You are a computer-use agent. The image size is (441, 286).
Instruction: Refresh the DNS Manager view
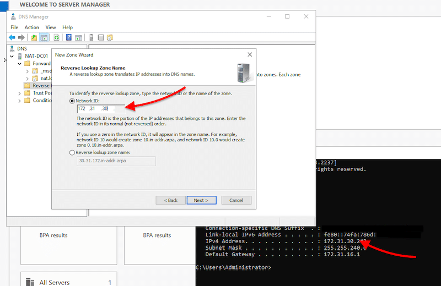[x=57, y=37]
